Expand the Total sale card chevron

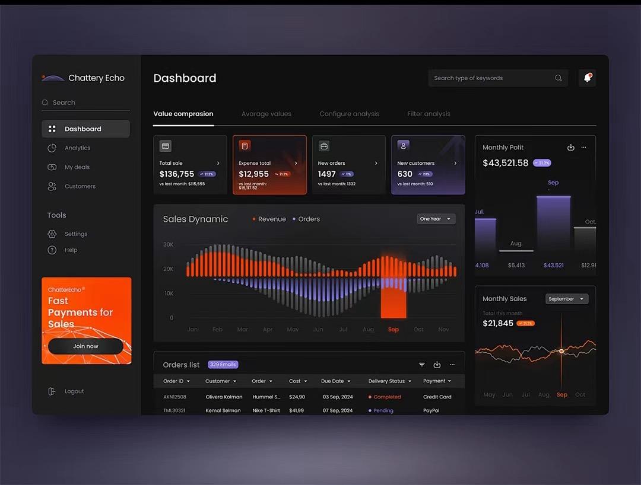click(218, 163)
